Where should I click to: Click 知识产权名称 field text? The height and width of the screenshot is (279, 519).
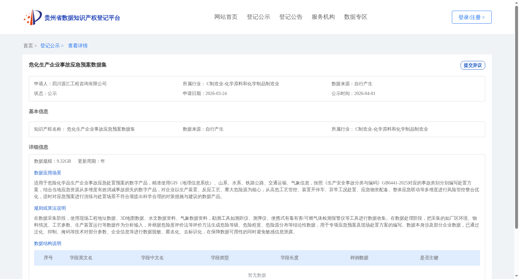coord(84,129)
